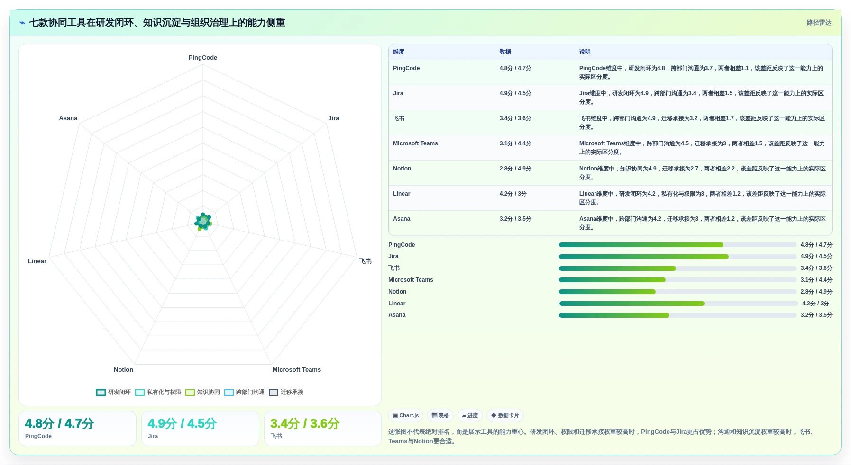
Task: Click the Notion progress bar
Action: 678,292
